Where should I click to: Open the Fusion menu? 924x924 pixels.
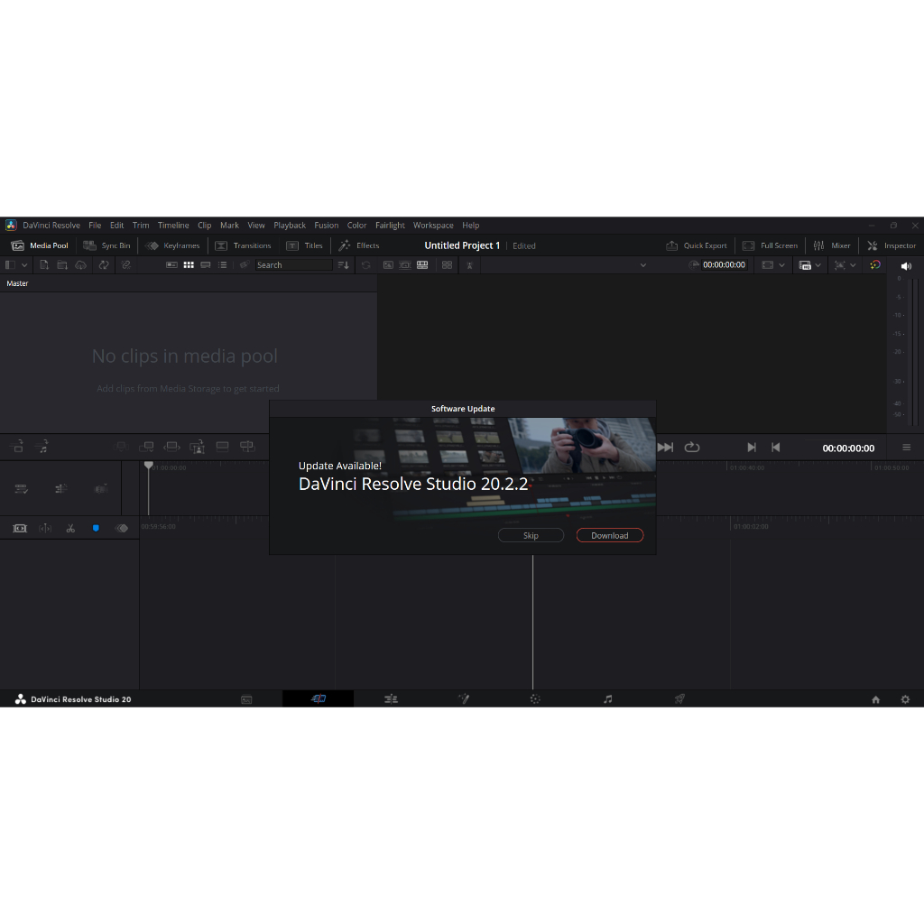click(326, 225)
